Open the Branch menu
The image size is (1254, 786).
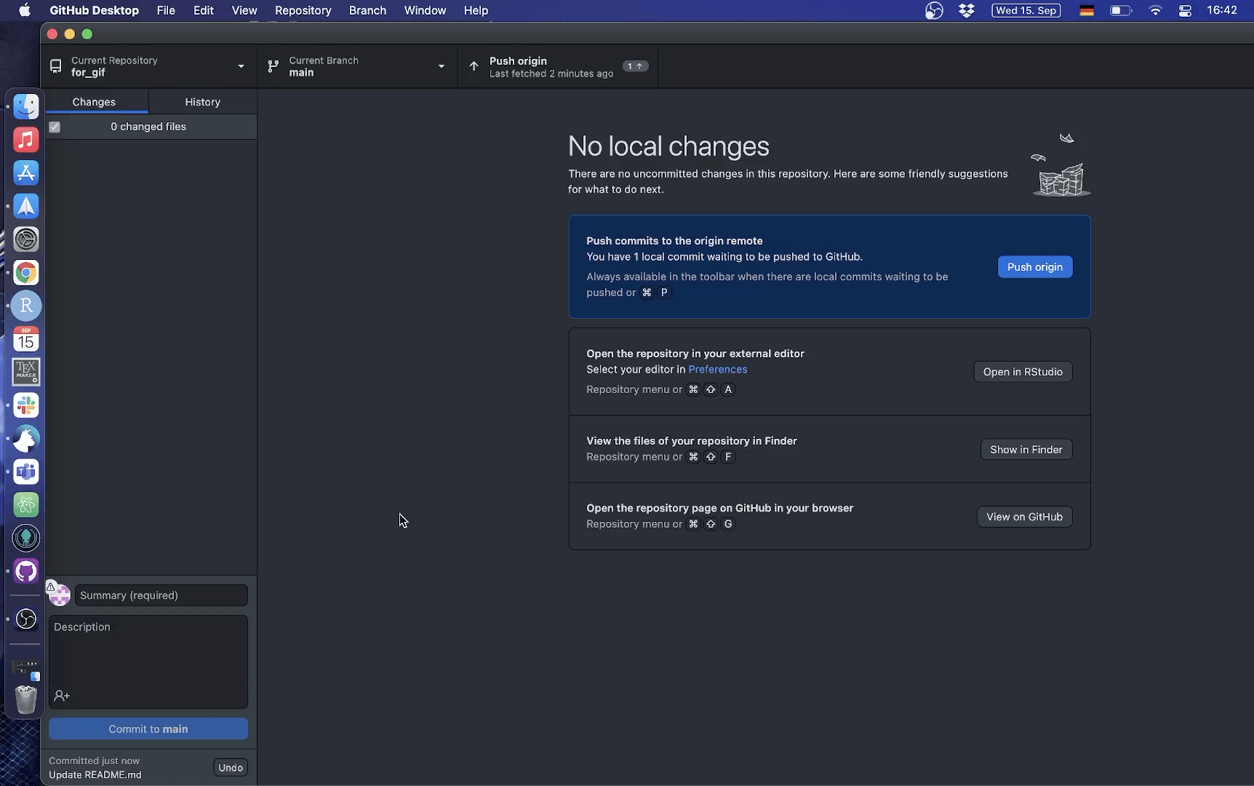click(x=367, y=10)
